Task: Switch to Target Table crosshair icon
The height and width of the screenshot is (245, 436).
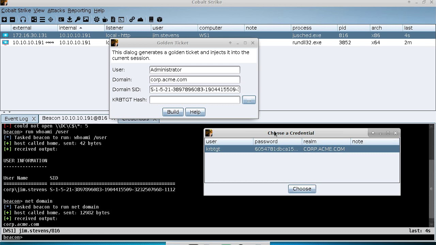Action: [x=50, y=19]
